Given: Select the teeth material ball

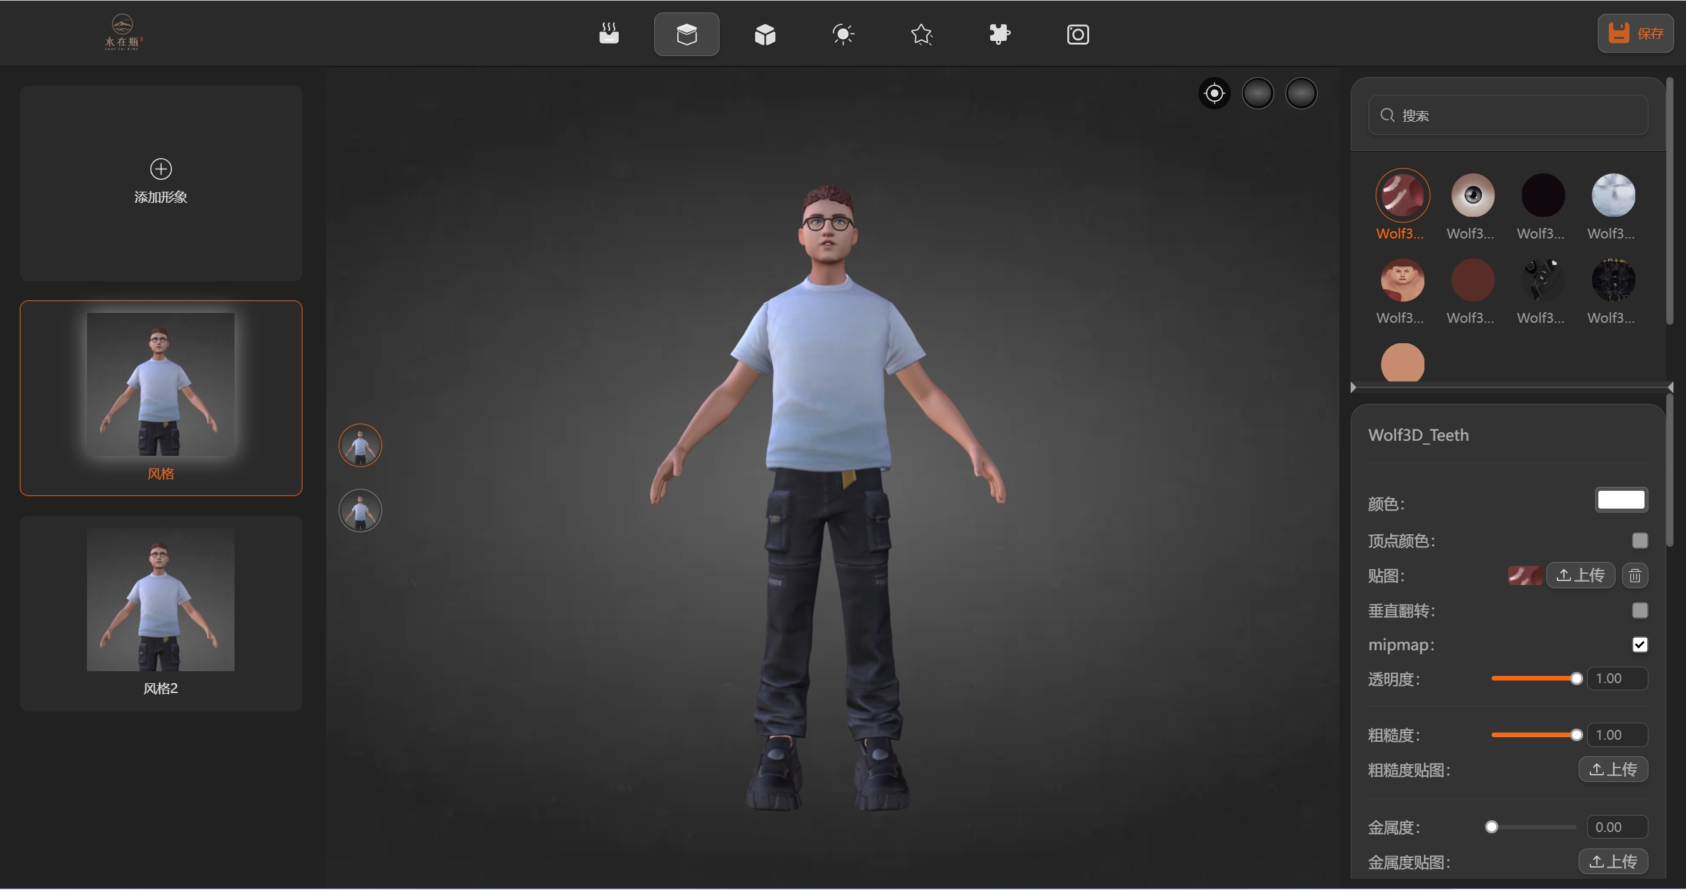Looking at the screenshot, I should [1402, 195].
